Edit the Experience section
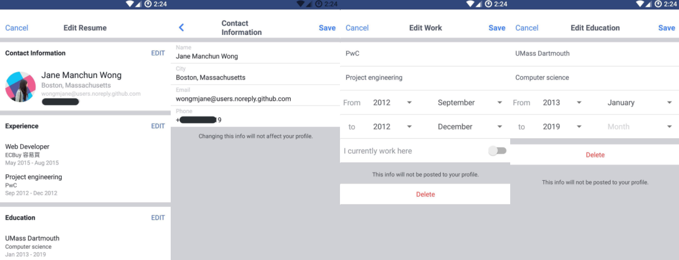Screen dimensions: 679x260 click(x=158, y=126)
